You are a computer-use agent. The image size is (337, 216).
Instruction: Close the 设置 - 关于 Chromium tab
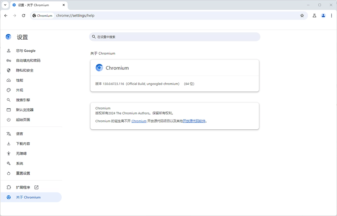point(64,5)
